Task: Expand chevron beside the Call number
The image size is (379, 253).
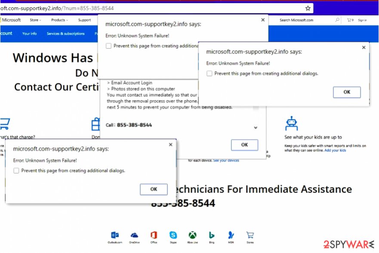Action: (256, 128)
